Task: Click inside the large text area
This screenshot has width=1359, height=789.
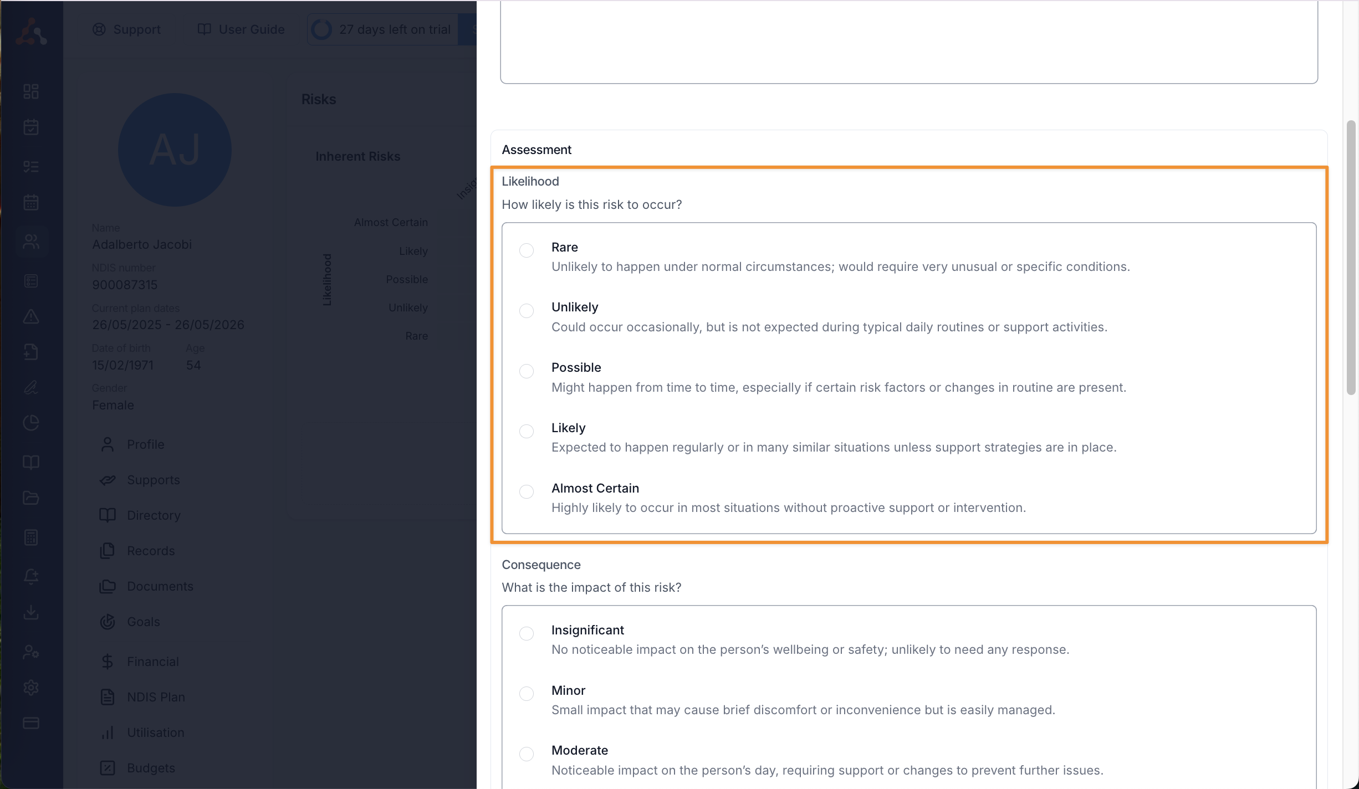Action: pyautogui.click(x=909, y=42)
